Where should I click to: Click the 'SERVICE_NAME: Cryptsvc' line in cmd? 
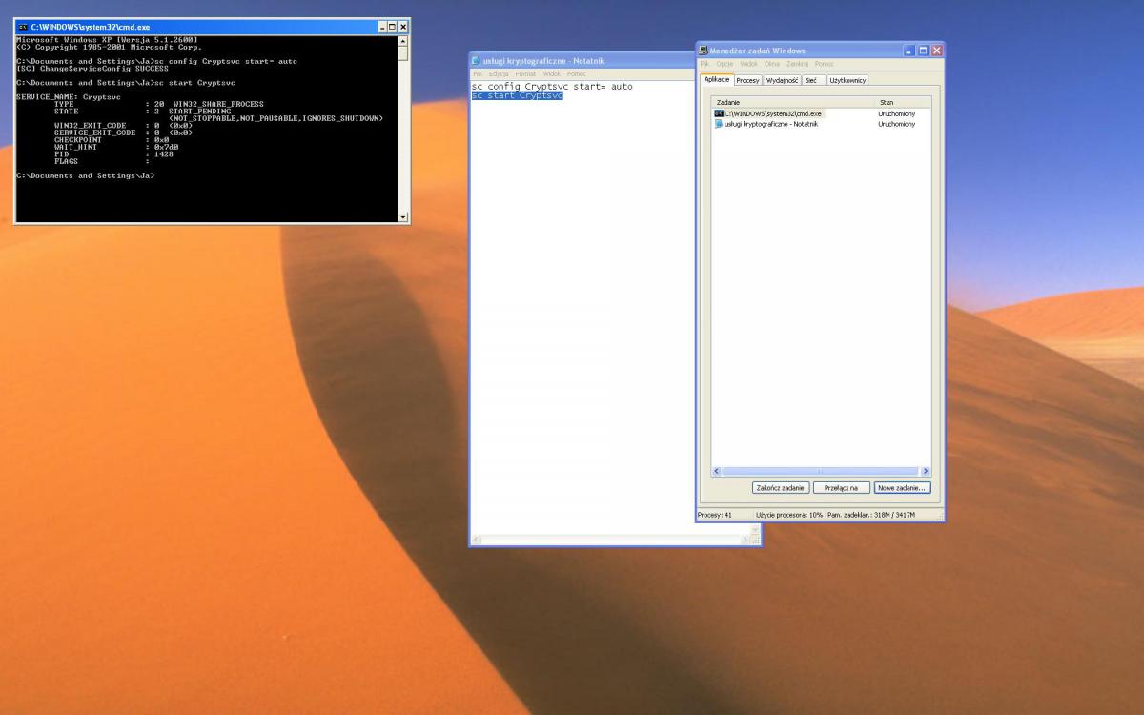68,96
